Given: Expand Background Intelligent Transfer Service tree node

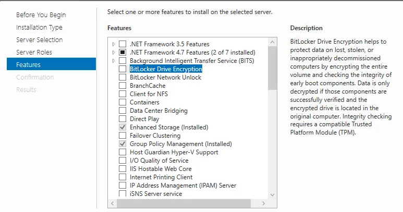Looking at the screenshot, I should point(114,61).
